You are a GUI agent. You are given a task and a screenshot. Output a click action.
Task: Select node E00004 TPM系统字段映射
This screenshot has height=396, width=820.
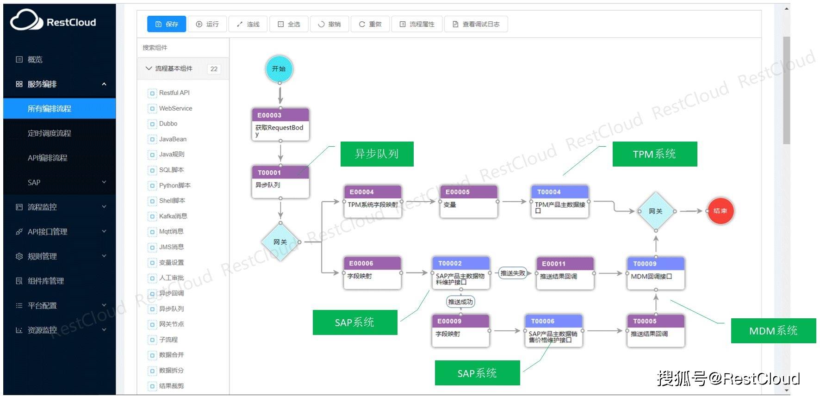coord(373,201)
